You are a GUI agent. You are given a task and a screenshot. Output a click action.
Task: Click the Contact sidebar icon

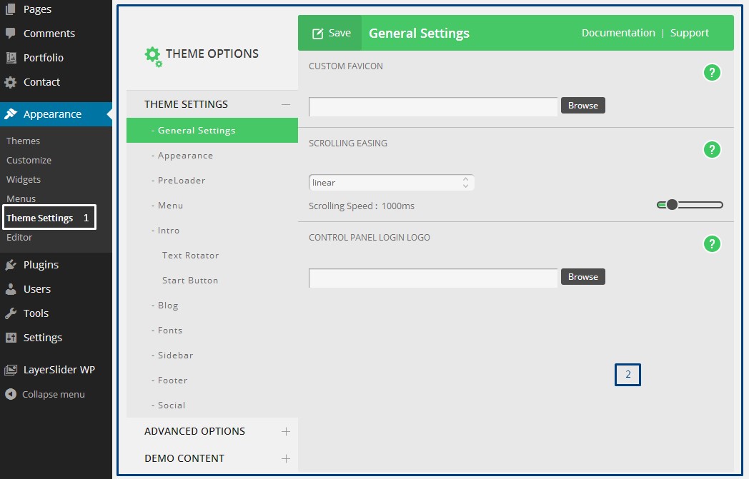(9, 81)
